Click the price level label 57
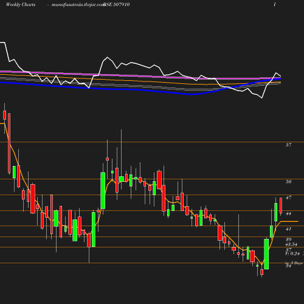This screenshot has height=304, width=304. (x=288, y=145)
